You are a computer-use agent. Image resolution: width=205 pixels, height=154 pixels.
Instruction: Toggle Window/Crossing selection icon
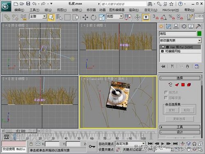click(x=76, y=17)
